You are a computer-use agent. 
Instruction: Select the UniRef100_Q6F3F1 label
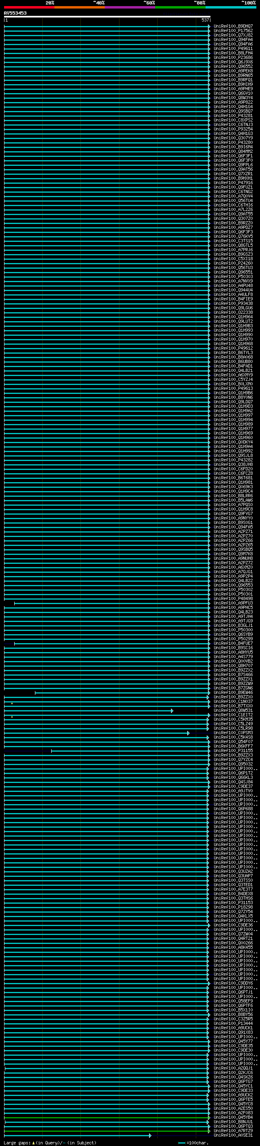pyautogui.click(x=233, y=156)
